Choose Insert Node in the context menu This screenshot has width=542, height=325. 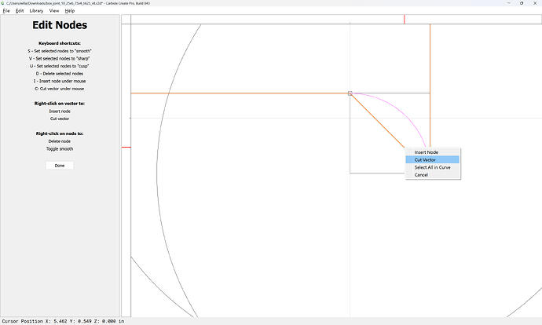pyautogui.click(x=433, y=152)
